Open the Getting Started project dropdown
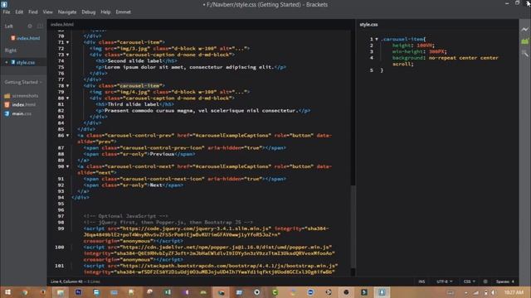The image size is (531, 298). tap(23, 82)
